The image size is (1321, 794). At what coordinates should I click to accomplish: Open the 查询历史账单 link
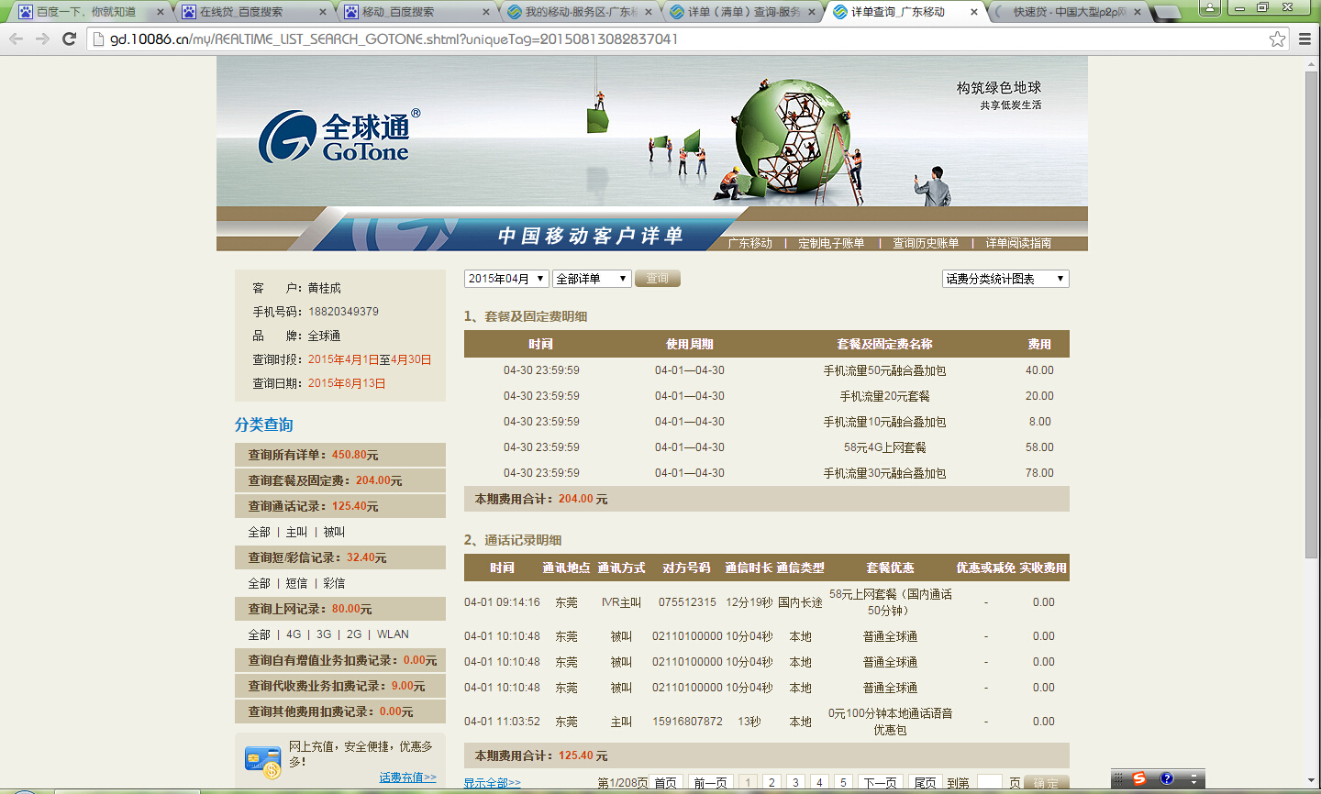click(x=926, y=243)
